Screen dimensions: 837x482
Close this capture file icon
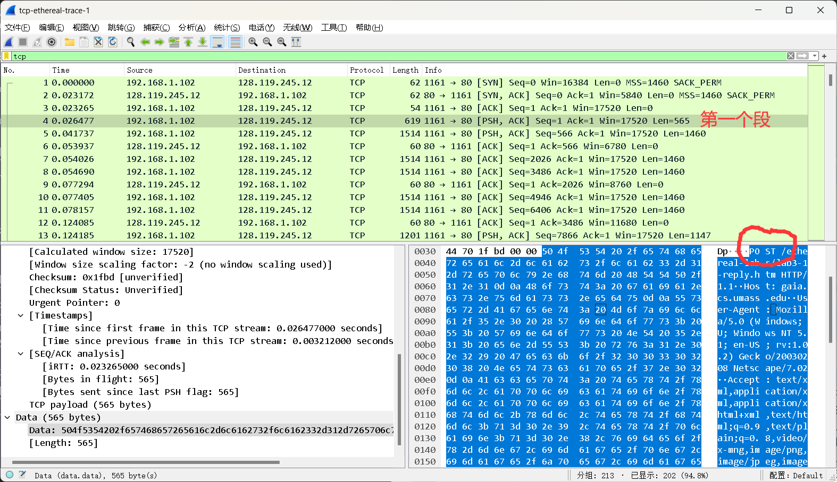[x=98, y=42]
